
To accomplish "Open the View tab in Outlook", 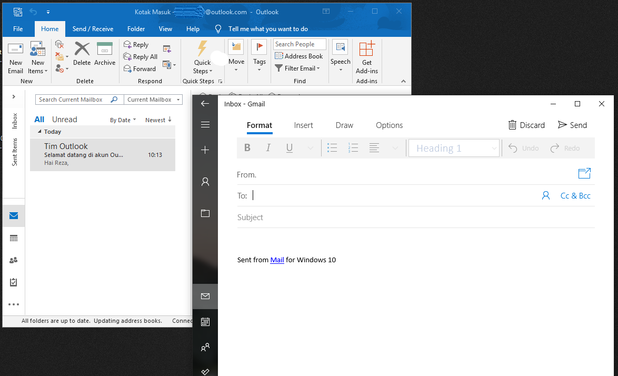I will (165, 29).
